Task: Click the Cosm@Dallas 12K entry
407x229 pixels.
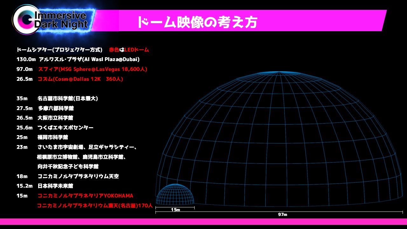Action: (80, 79)
